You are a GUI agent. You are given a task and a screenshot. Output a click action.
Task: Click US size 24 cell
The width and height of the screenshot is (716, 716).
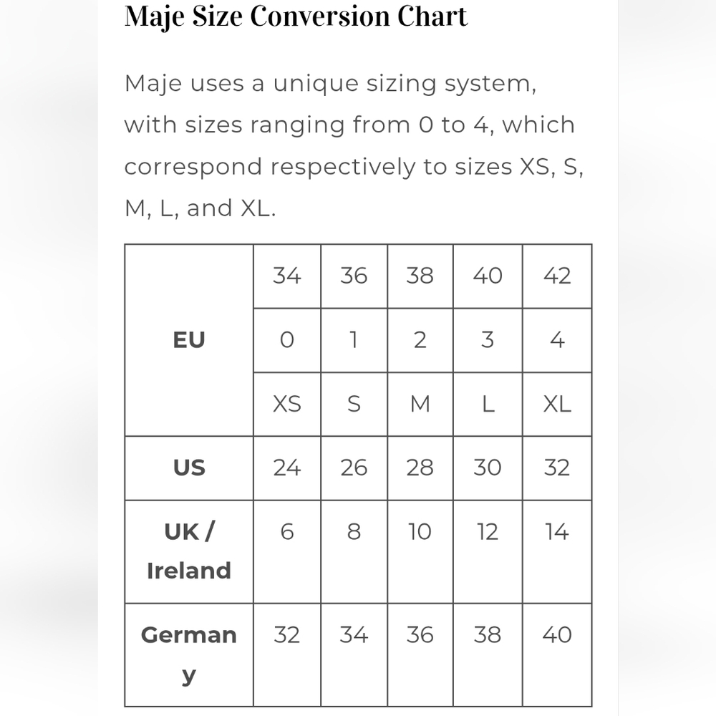pyautogui.click(x=287, y=468)
